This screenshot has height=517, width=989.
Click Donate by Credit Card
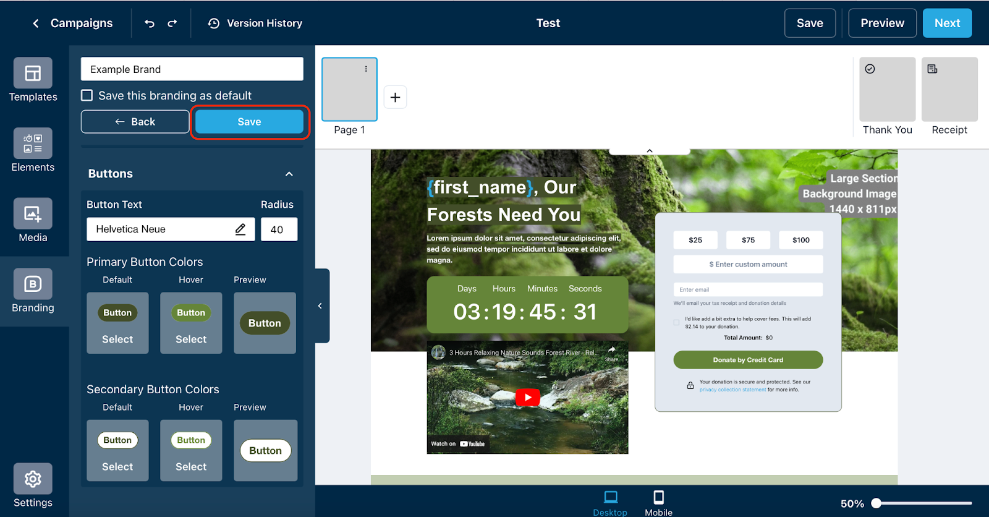pos(748,360)
